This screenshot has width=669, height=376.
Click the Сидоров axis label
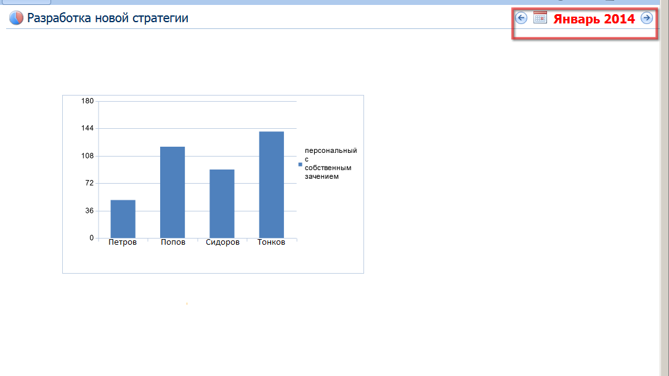pos(222,243)
